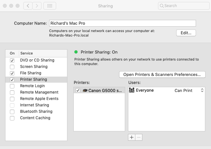The width and height of the screenshot is (211, 149).
Task: Add a user with the plus button
Action: tap(132, 137)
